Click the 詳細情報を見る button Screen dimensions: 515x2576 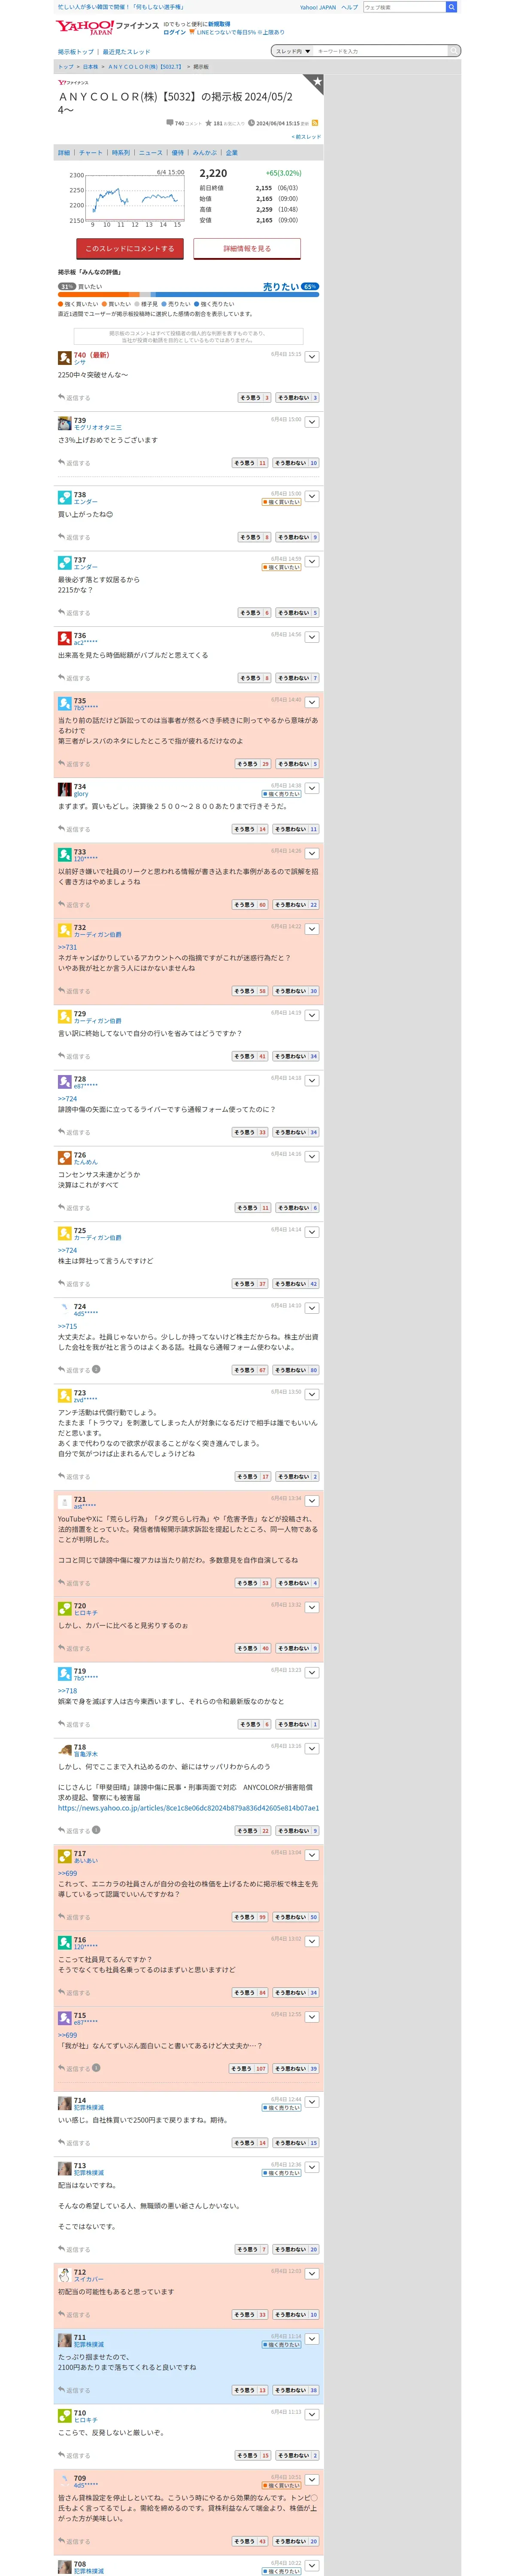pyautogui.click(x=247, y=249)
